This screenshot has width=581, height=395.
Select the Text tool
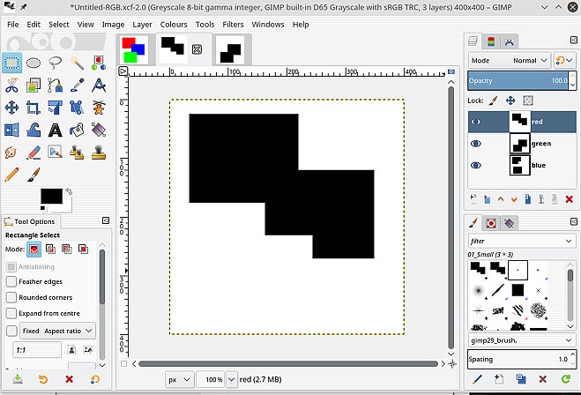[56, 130]
